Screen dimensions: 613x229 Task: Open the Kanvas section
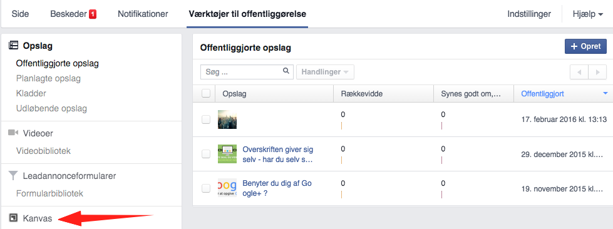38,218
